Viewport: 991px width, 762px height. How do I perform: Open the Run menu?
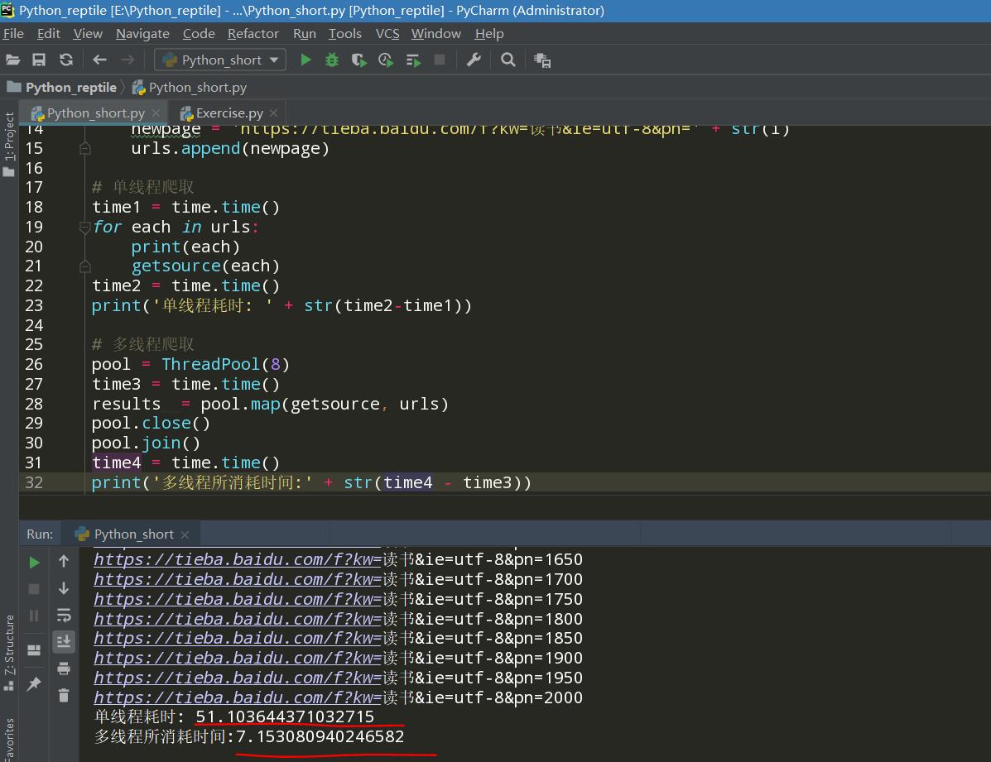pos(304,33)
